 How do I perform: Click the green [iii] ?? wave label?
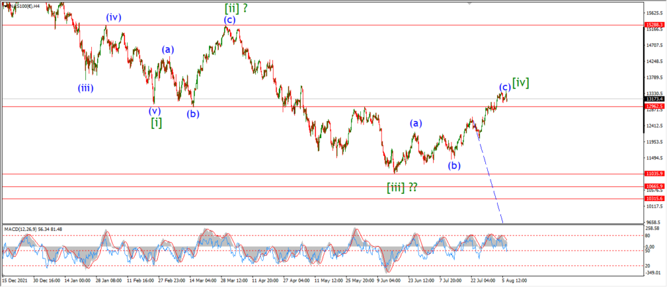click(x=402, y=187)
